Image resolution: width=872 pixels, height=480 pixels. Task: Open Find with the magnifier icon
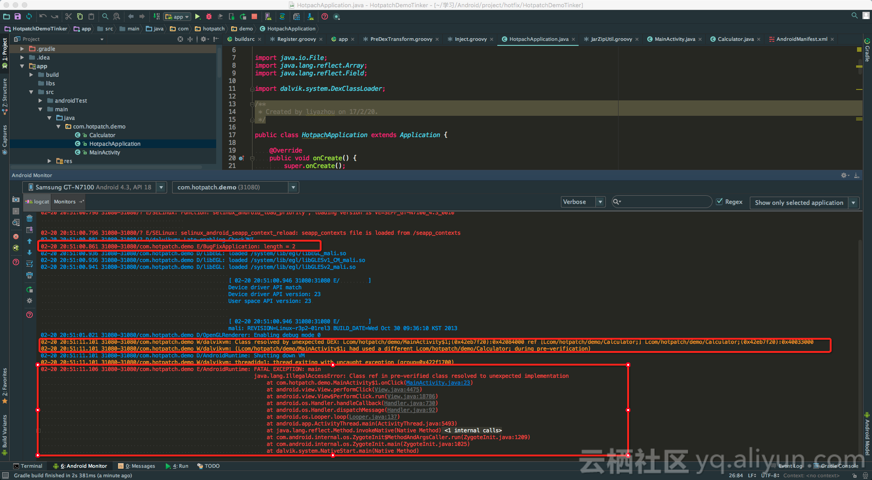click(105, 17)
